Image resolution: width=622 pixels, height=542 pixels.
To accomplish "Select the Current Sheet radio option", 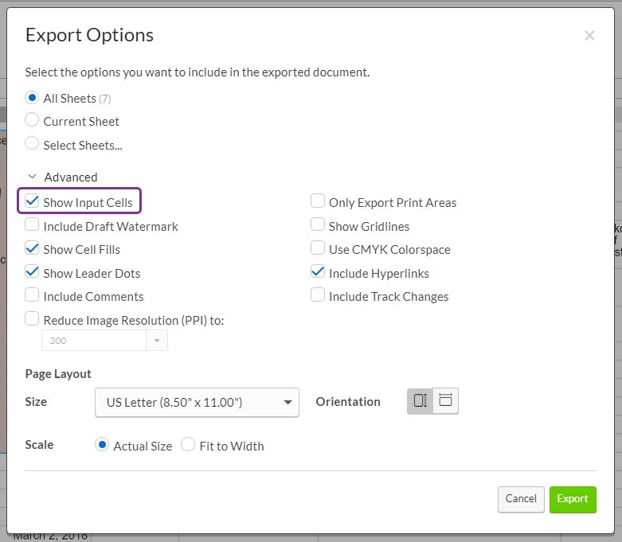I will click(x=33, y=121).
